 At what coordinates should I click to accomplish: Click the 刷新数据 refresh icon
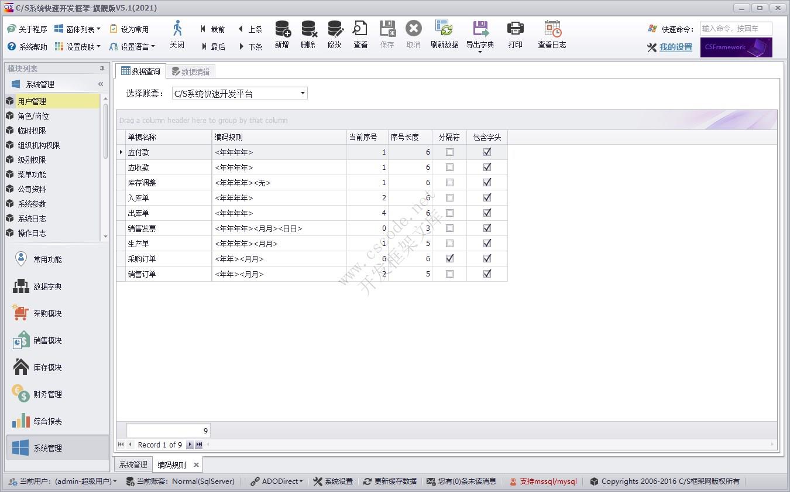point(445,35)
